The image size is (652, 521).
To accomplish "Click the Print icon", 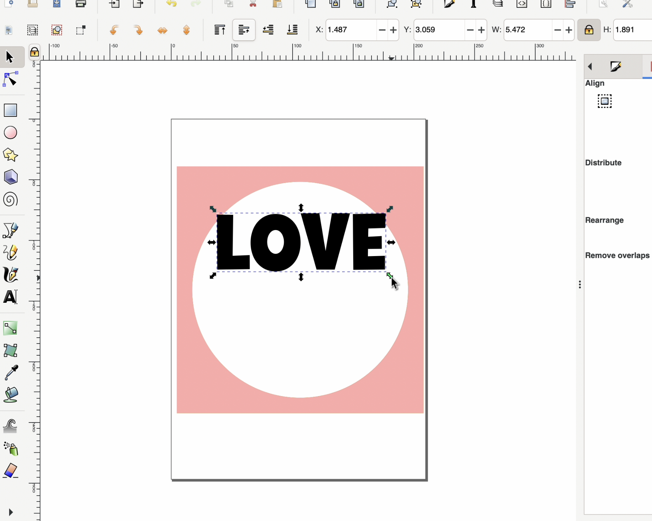I will pyautogui.click(x=81, y=4).
